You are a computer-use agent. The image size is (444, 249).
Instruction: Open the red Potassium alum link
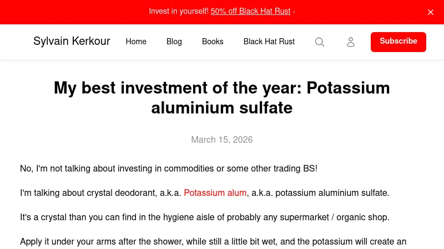tap(215, 193)
